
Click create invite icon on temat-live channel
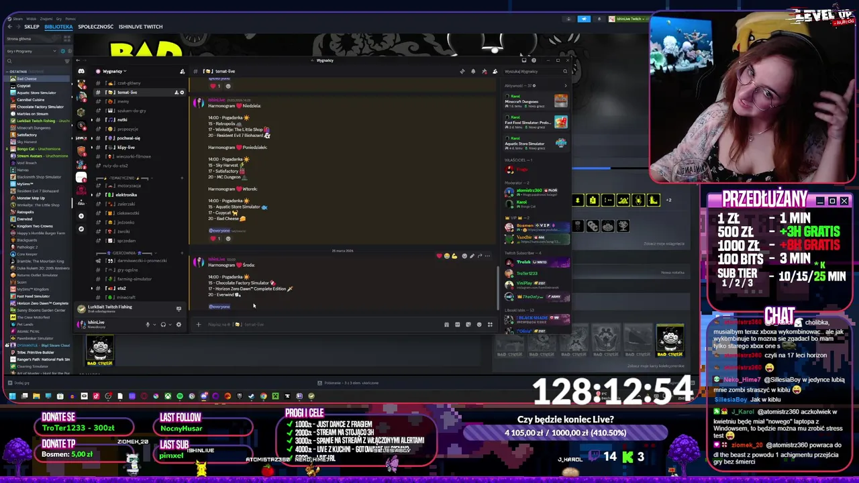click(176, 93)
